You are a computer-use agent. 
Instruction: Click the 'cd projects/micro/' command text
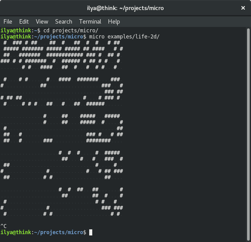[71, 31]
